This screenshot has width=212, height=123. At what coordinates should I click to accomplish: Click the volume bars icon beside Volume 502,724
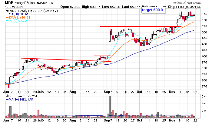click(7, 96)
